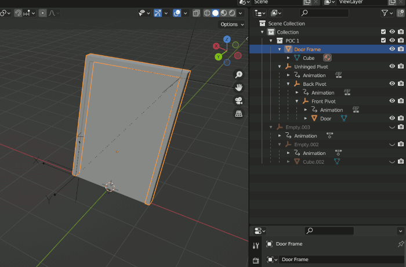406x267 pixels.
Task: Hide Unhinged Pivot with eye icon
Action: coord(392,66)
